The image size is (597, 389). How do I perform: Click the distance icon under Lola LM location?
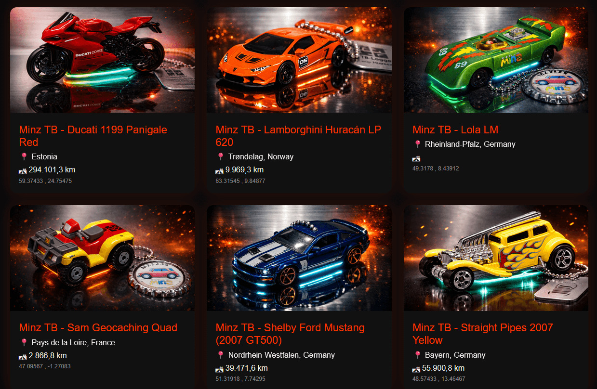click(x=416, y=158)
